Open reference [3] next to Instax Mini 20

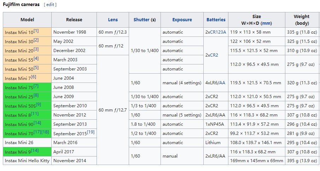point(36,49)
